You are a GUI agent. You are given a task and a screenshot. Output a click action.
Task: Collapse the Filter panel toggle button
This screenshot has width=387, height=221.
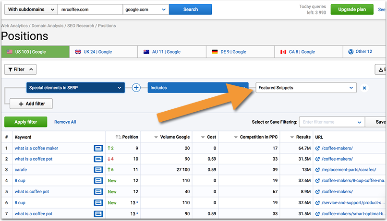coord(20,70)
